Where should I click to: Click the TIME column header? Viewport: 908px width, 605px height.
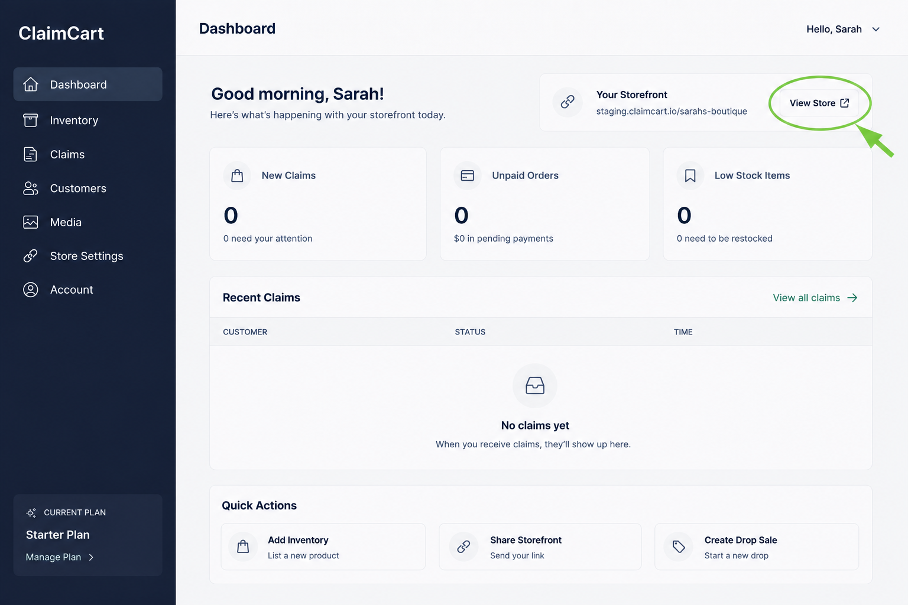coord(683,332)
